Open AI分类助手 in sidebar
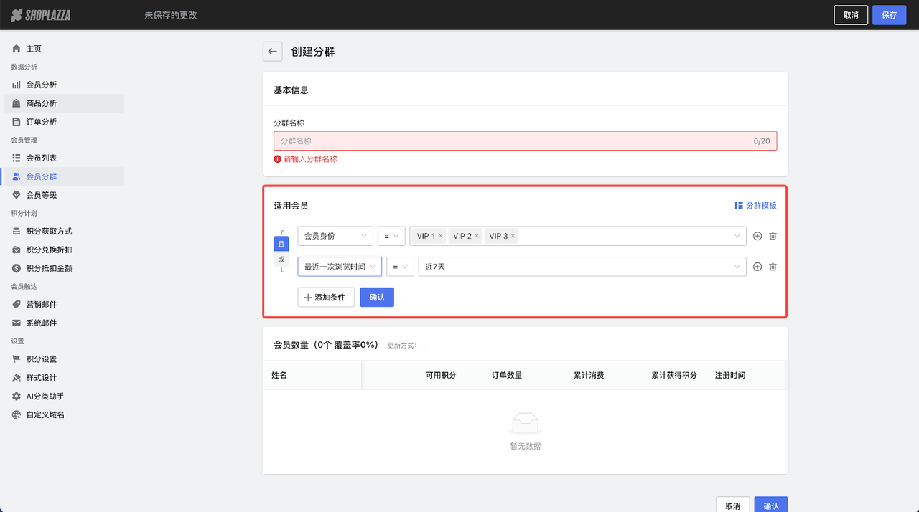The width and height of the screenshot is (919, 512). click(45, 396)
